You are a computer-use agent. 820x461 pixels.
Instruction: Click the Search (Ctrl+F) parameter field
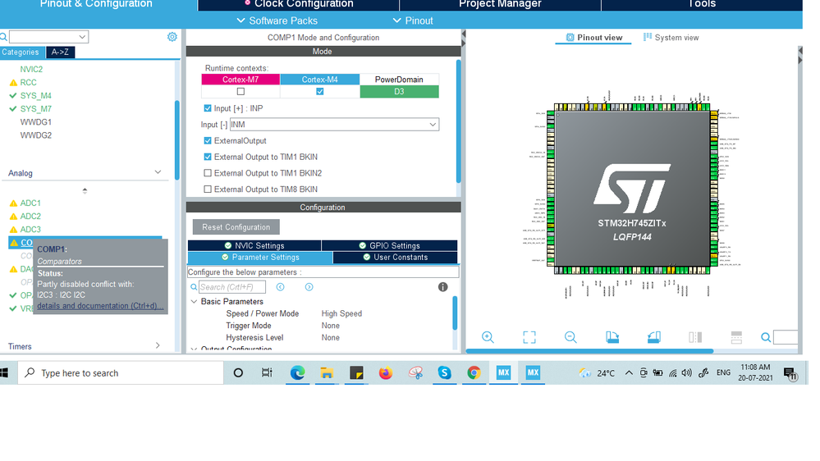[232, 287]
